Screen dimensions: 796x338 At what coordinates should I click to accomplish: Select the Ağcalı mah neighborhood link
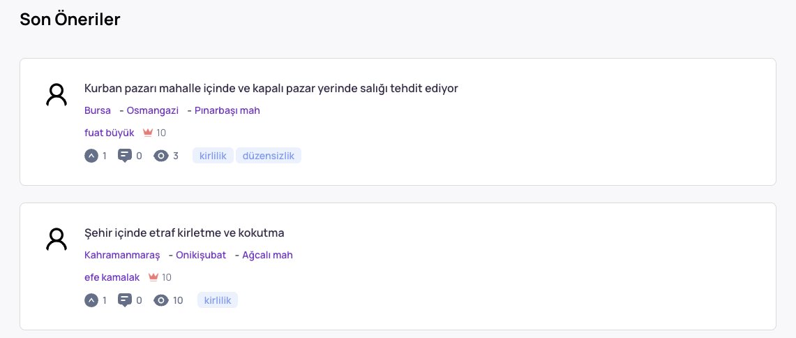pyautogui.click(x=267, y=255)
